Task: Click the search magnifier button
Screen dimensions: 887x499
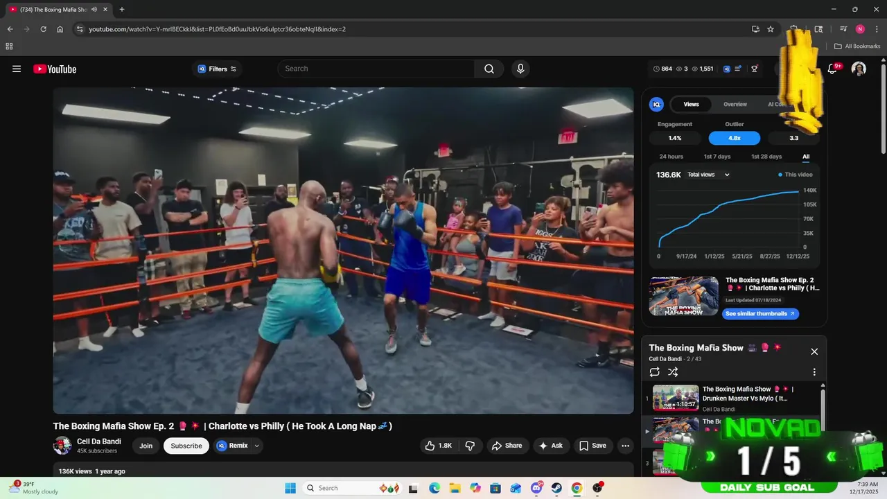Action: pyautogui.click(x=489, y=69)
